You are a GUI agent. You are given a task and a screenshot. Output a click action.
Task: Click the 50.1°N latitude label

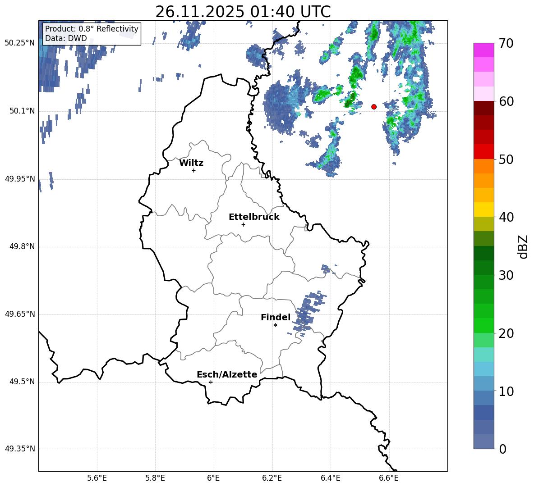(x=22, y=111)
